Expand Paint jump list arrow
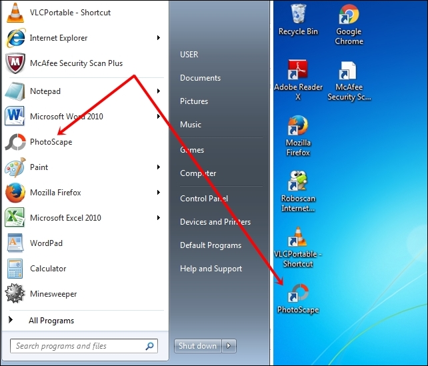The height and width of the screenshot is (366, 428). point(158,167)
